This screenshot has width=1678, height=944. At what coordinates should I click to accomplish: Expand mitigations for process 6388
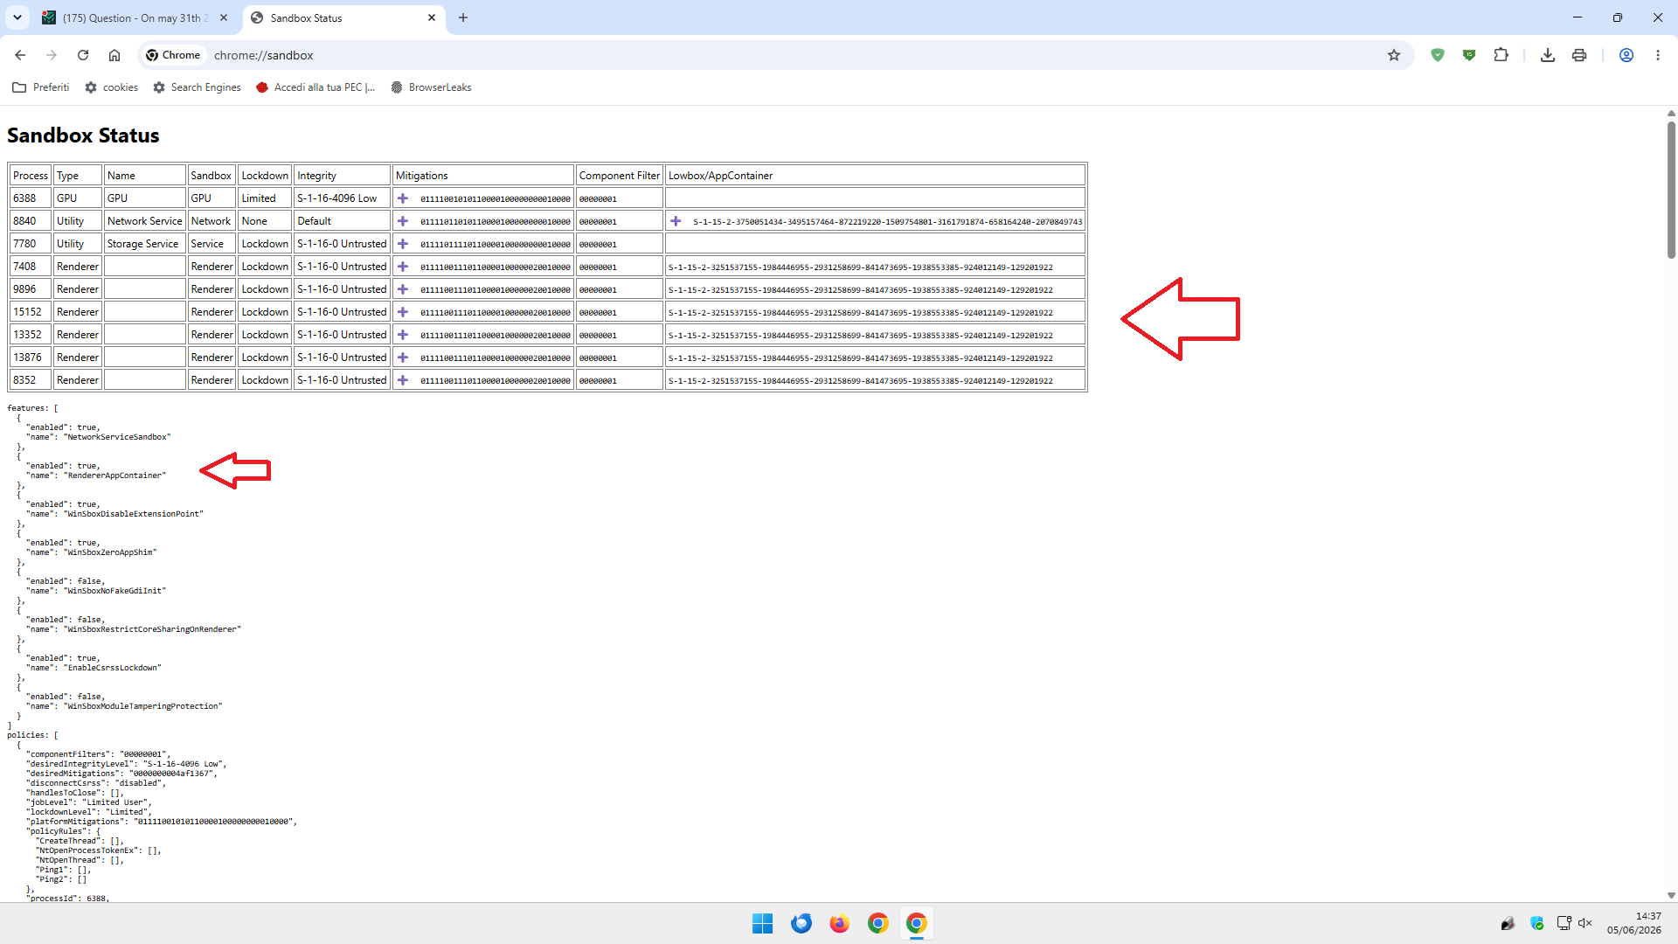pos(403,198)
